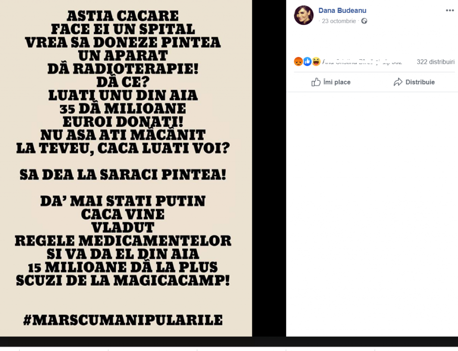The width and height of the screenshot is (458, 351).
Task: Open the list of people who reacted
Action: [362, 62]
